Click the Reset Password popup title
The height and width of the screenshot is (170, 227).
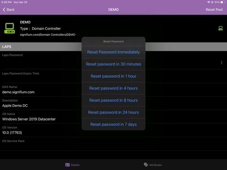point(113,41)
